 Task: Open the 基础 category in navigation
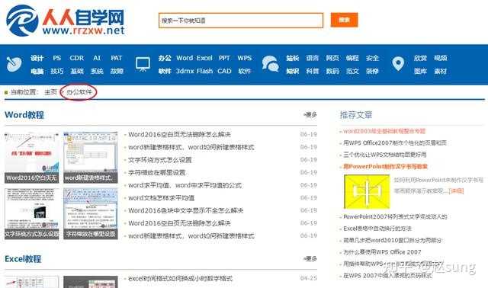(x=76, y=71)
